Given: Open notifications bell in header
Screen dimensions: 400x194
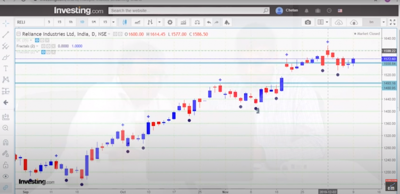Looking at the screenshot, I should [x=306, y=11].
